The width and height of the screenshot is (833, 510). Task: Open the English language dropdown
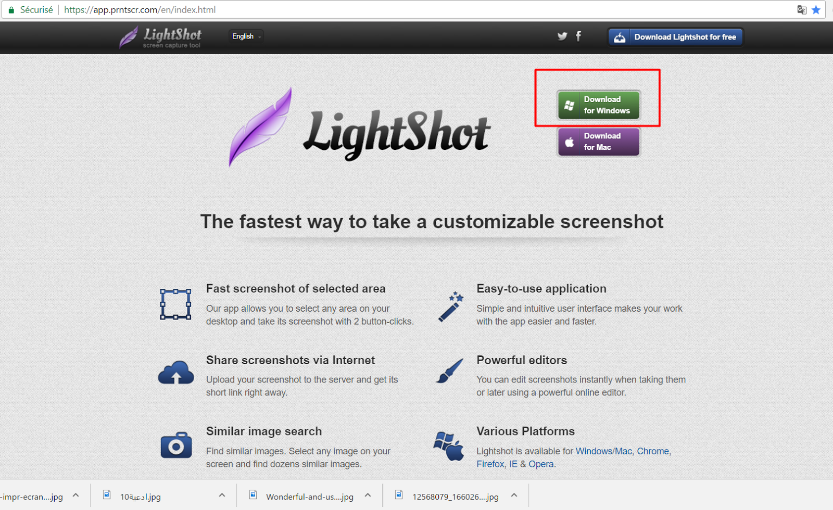coord(245,36)
